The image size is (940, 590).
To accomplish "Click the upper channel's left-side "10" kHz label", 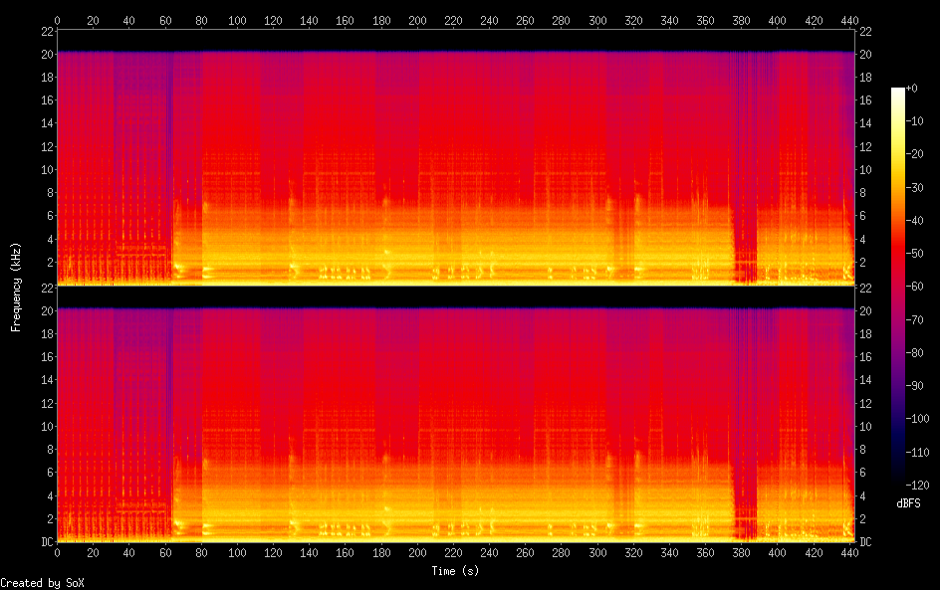I will click(44, 169).
